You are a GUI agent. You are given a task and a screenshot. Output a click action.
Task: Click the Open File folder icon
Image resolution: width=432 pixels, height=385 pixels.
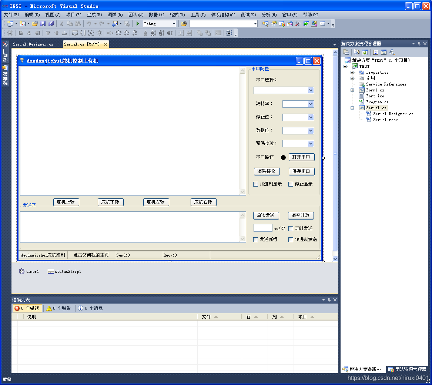34,24
